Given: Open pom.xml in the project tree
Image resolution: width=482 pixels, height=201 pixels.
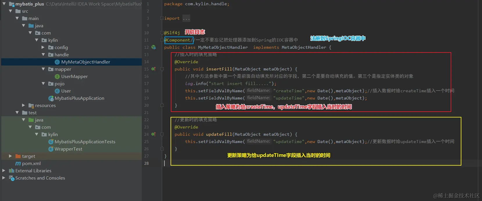Looking at the screenshot, I should (x=31, y=164).
